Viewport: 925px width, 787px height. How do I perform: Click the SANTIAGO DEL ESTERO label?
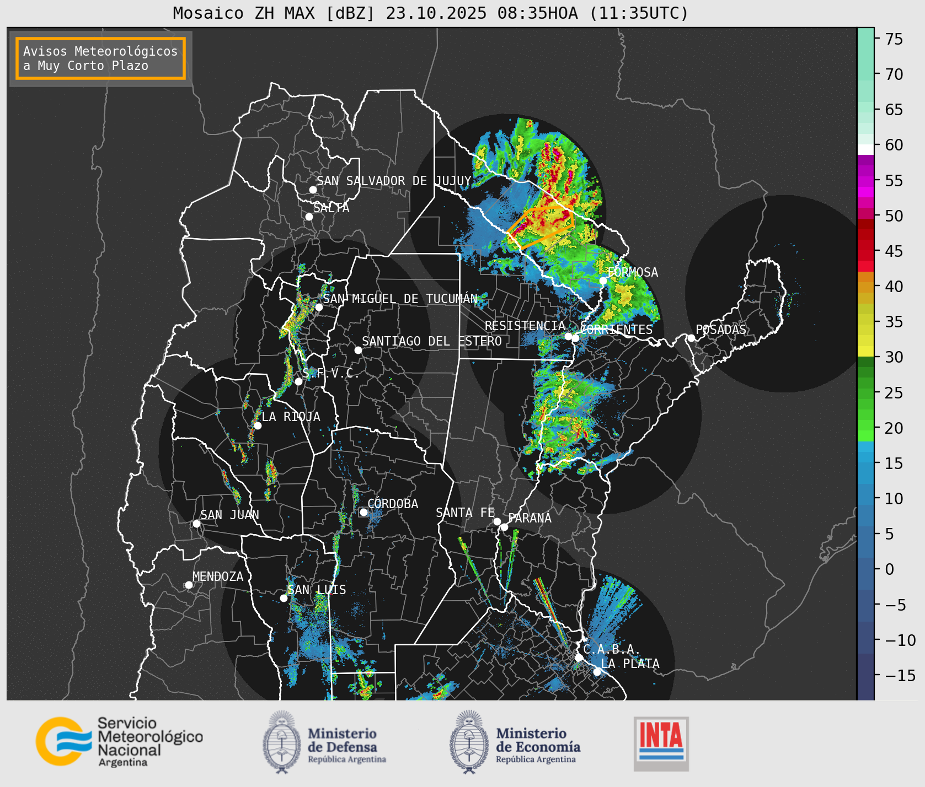point(432,341)
